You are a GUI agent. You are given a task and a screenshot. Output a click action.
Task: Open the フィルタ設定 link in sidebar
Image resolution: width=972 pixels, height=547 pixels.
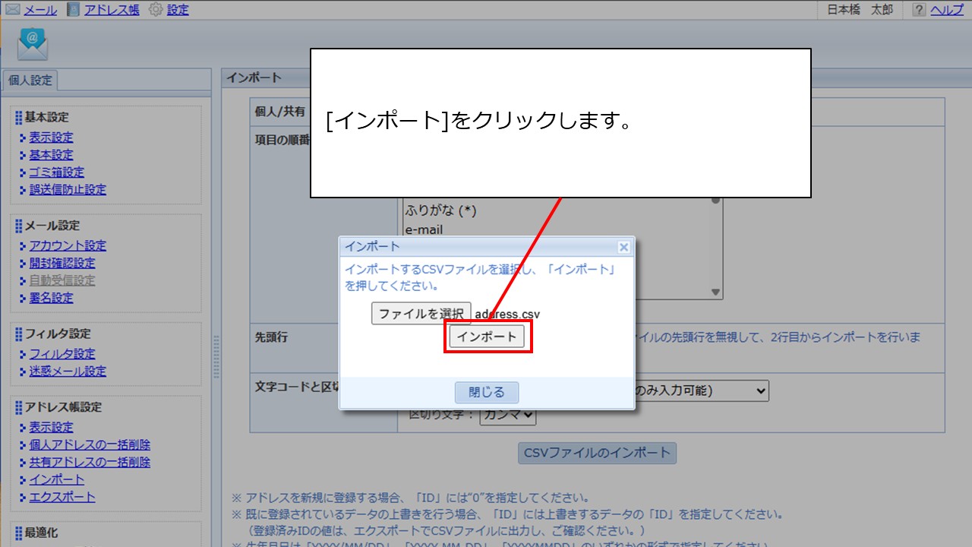[x=62, y=354]
